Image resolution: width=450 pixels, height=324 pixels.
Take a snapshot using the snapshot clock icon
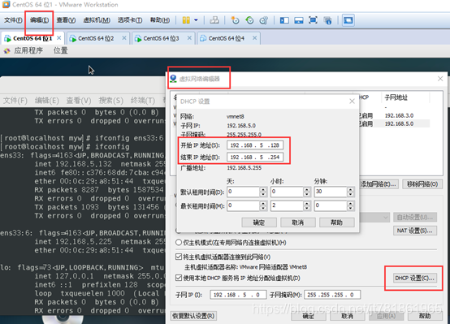[235, 20]
